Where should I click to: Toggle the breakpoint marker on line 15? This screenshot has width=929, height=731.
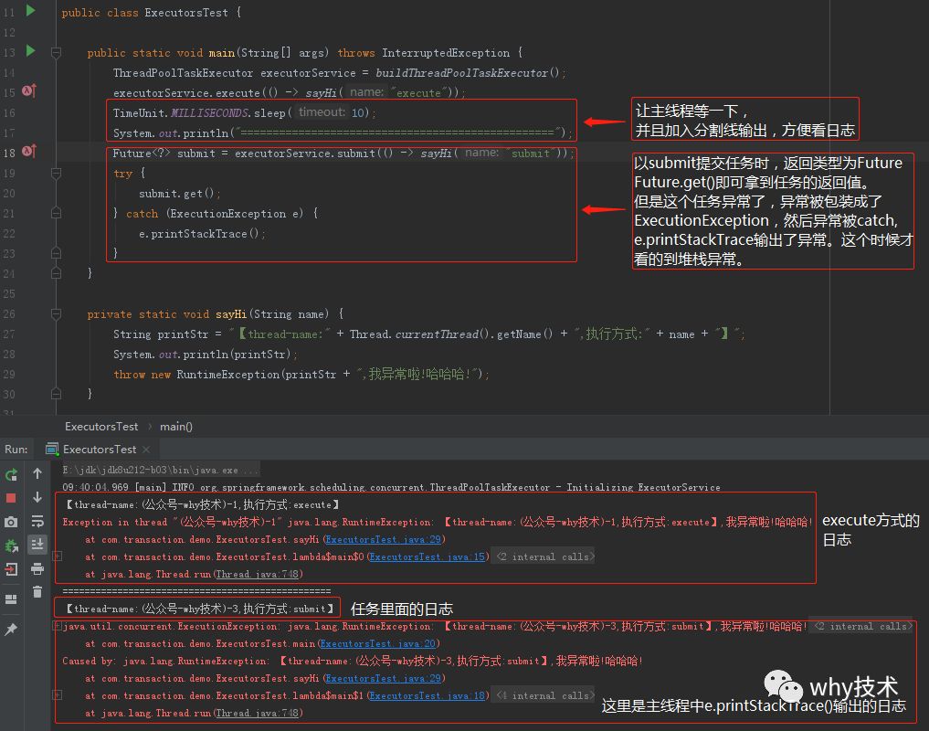[29, 90]
